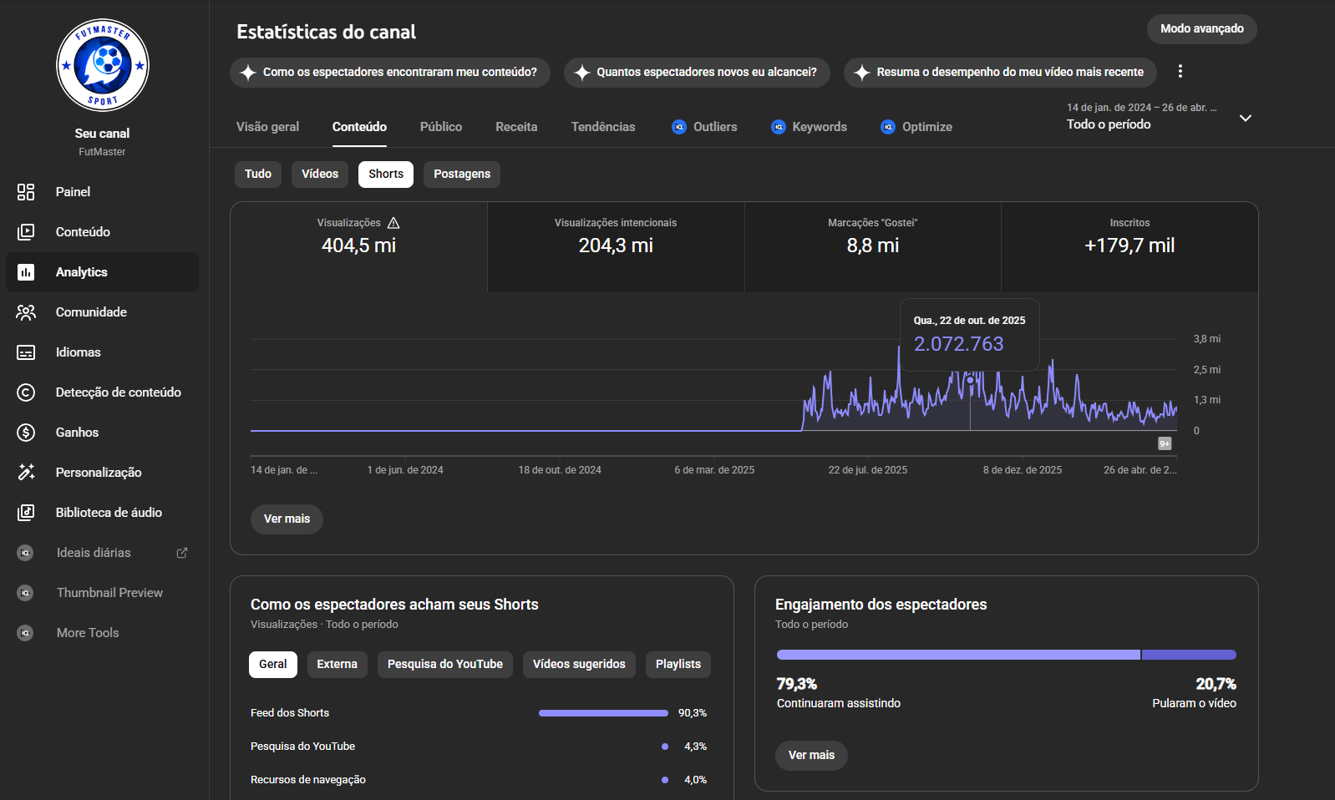Screen dimensions: 1335x800
Task: Click the Modo avançado button
Action: pos(1200,29)
